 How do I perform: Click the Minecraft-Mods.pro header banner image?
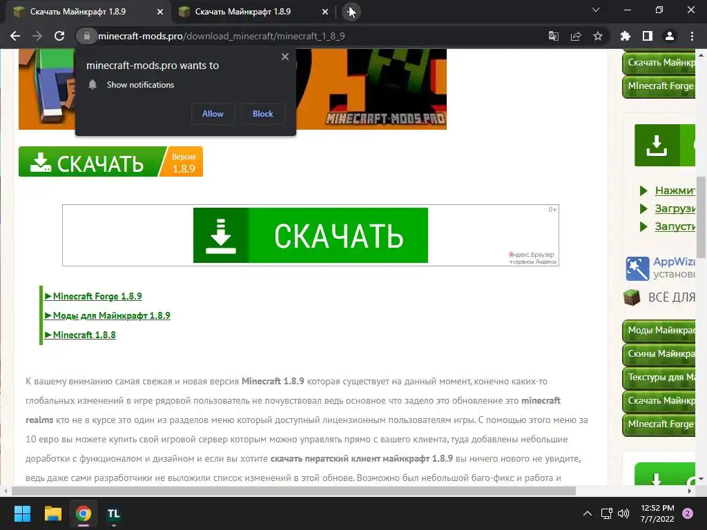click(370, 89)
